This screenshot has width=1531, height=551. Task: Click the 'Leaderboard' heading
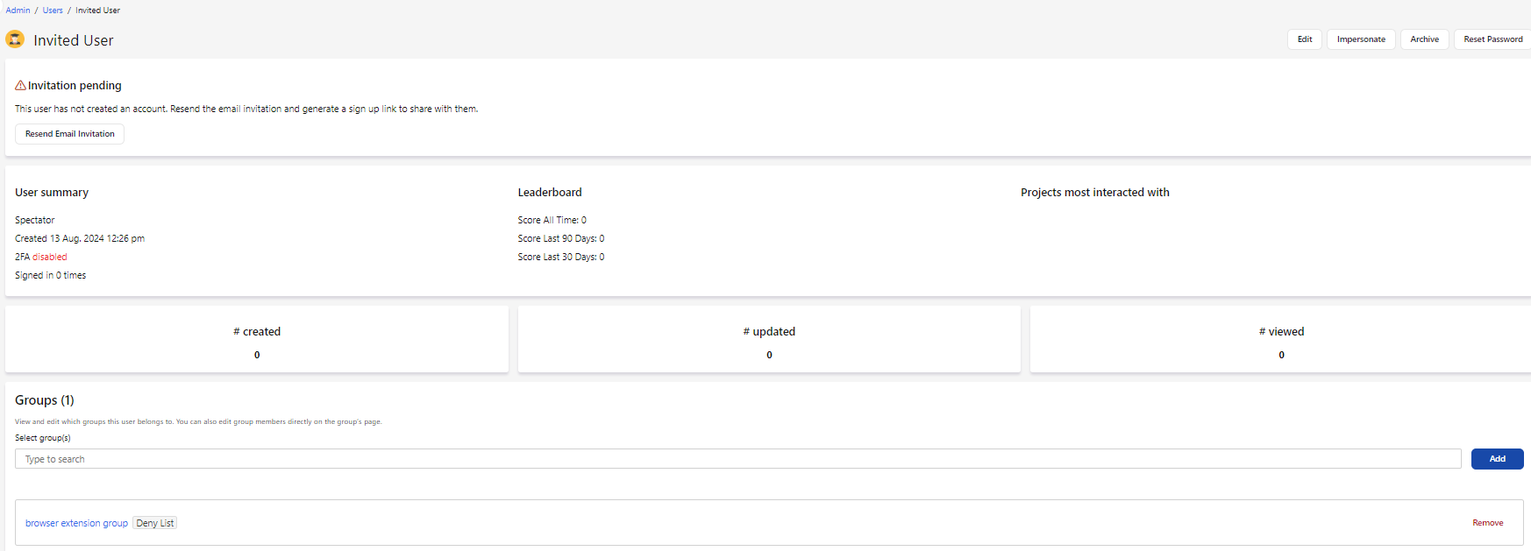point(550,193)
